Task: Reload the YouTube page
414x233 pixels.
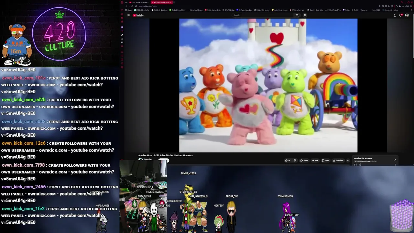Action: 132,6
